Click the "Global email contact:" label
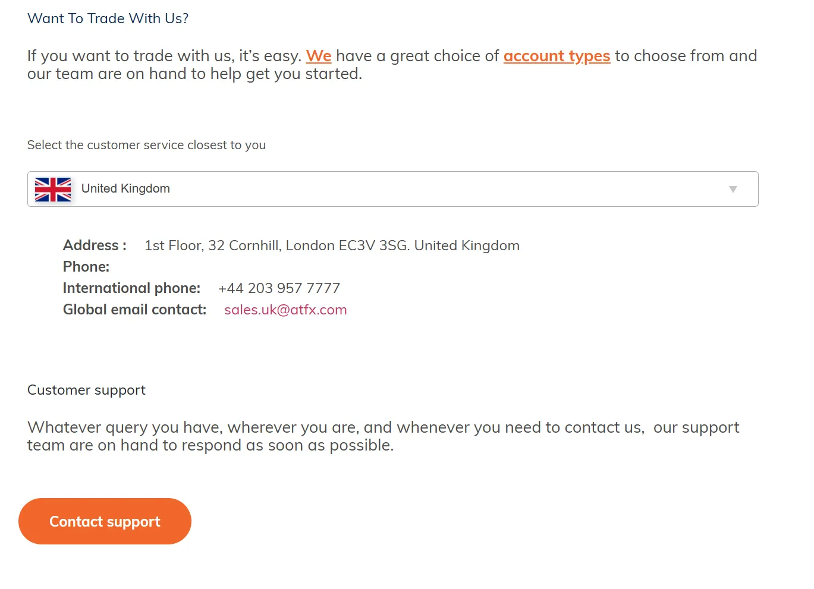This screenshot has width=814, height=589. point(134,310)
